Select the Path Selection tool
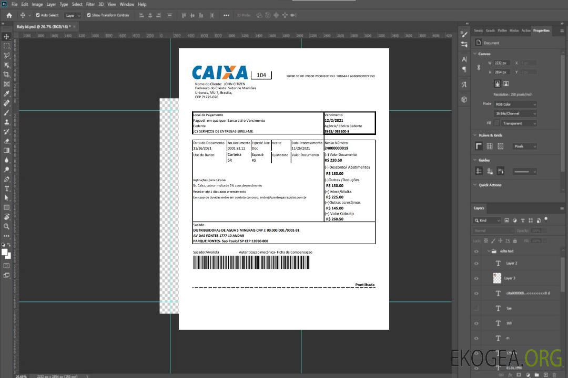This screenshot has width=568, height=378. coord(6,198)
